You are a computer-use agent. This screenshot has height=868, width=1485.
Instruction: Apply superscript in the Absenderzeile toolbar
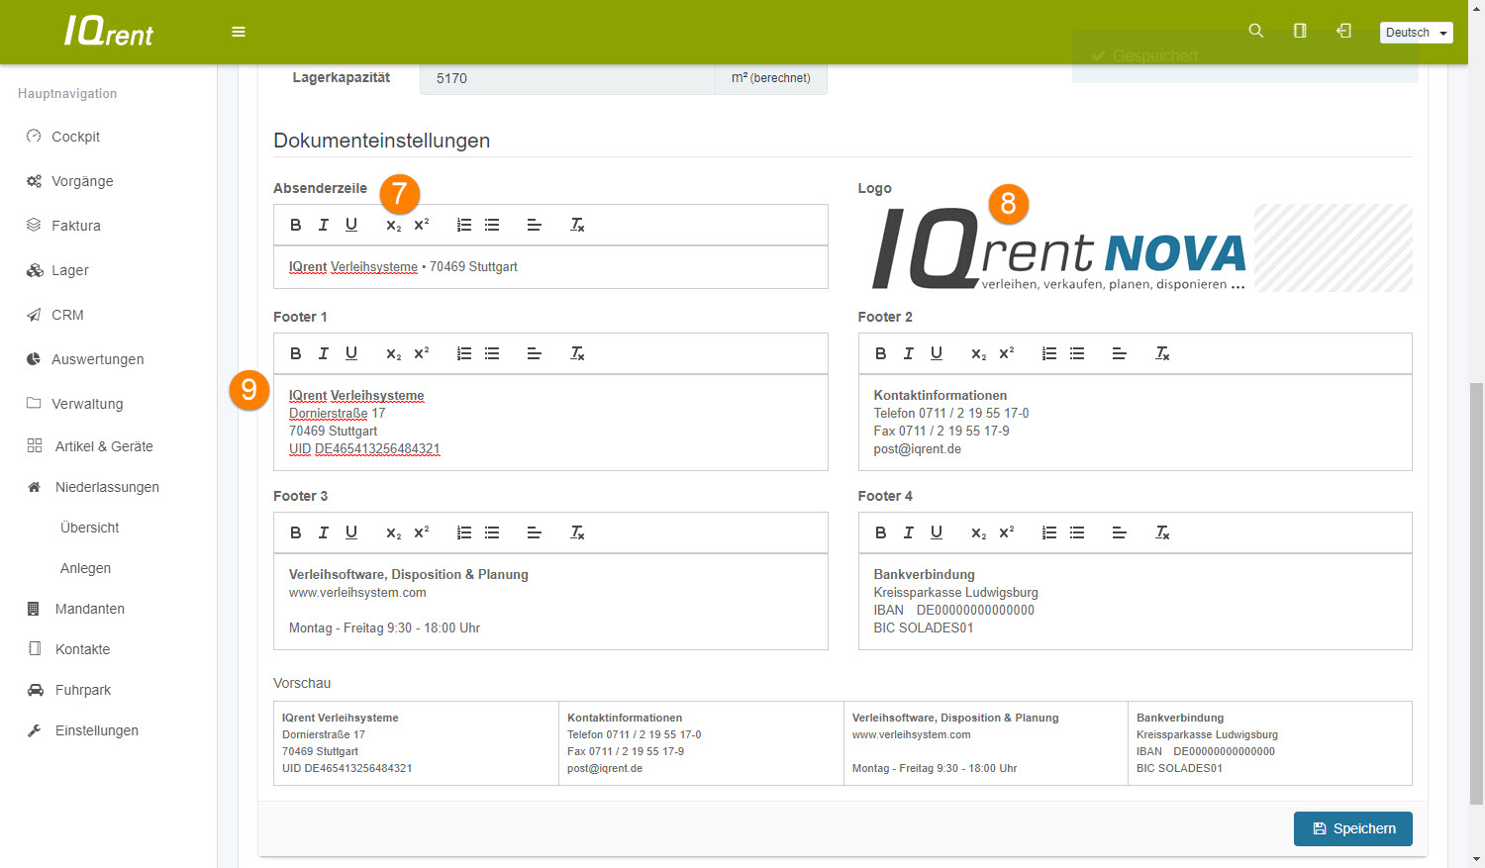tap(421, 225)
